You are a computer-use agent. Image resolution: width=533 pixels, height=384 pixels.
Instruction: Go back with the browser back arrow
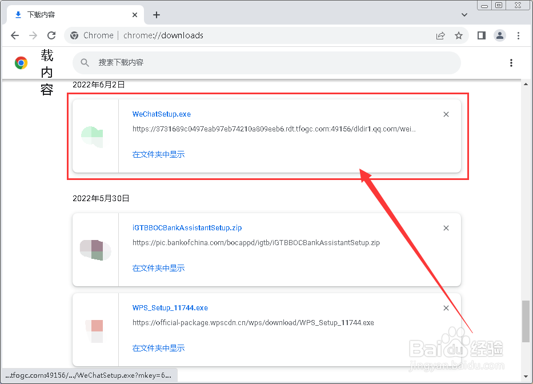[x=15, y=35]
